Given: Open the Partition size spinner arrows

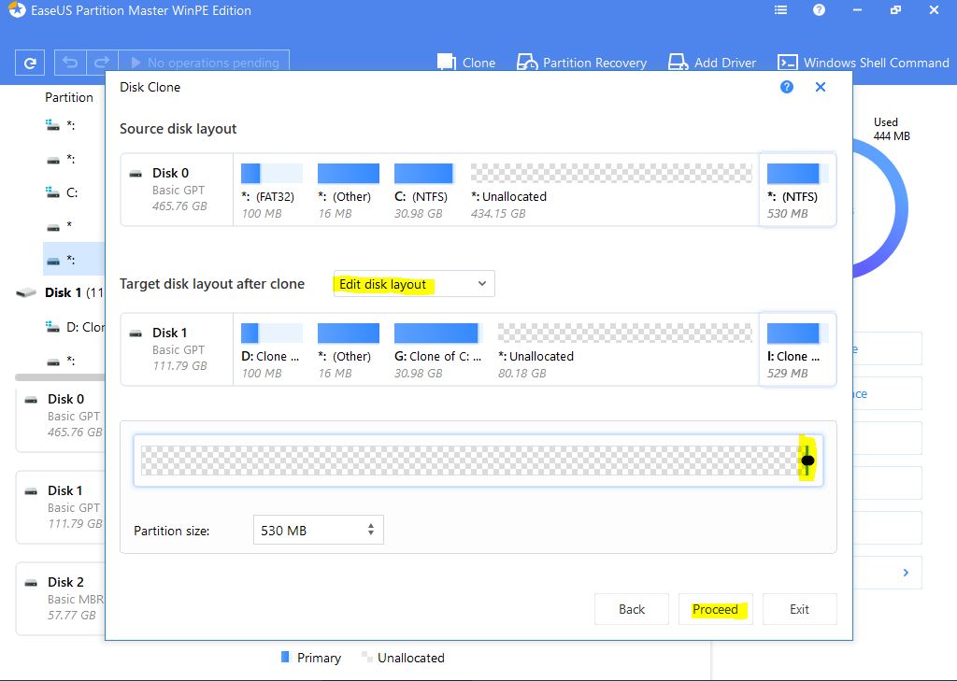Looking at the screenshot, I should (x=371, y=530).
